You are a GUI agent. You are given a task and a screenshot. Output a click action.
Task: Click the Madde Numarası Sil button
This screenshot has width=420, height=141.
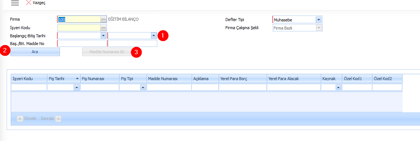(x=107, y=52)
